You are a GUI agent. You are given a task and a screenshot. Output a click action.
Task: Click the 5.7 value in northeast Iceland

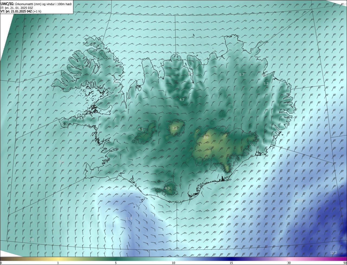(x=242, y=75)
